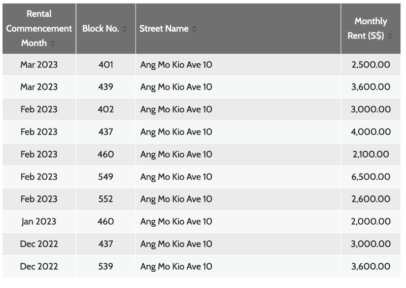The width and height of the screenshot is (406, 288).
Task: Click the Block No. sort icon
Action: tap(125, 29)
